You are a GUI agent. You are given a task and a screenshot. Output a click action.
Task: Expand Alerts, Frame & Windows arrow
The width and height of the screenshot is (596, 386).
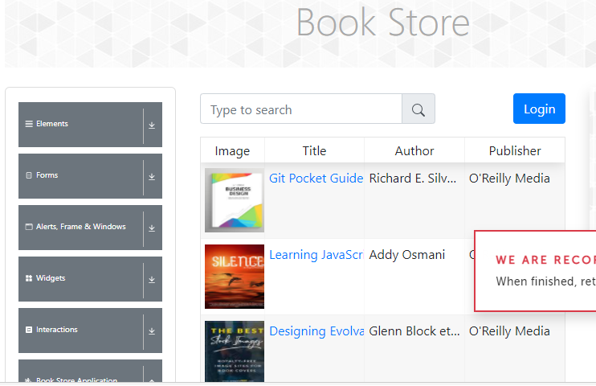pos(152,228)
